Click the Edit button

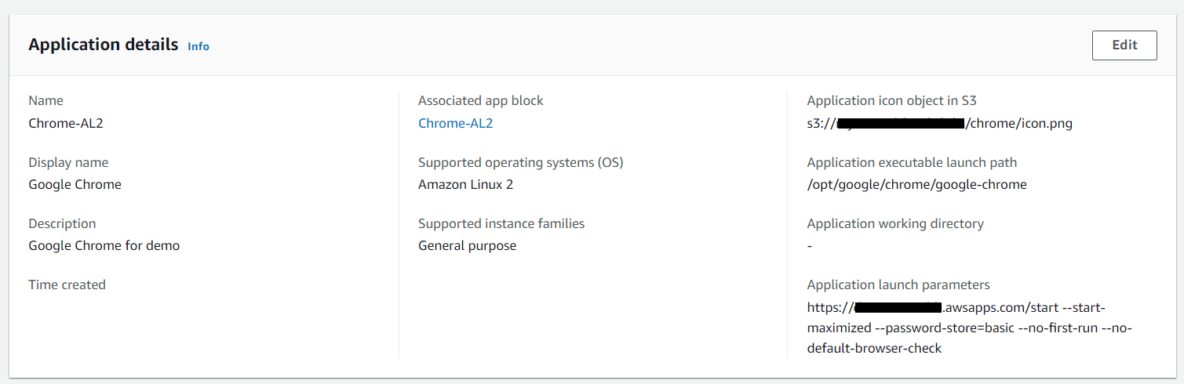coord(1124,45)
